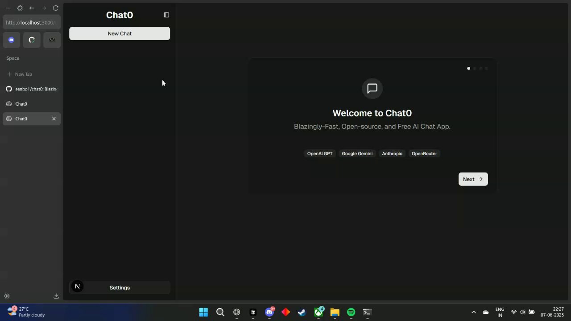This screenshot has height=321, width=571.
Task: Open Windows Search from the taskbar
Action: click(220, 312)
